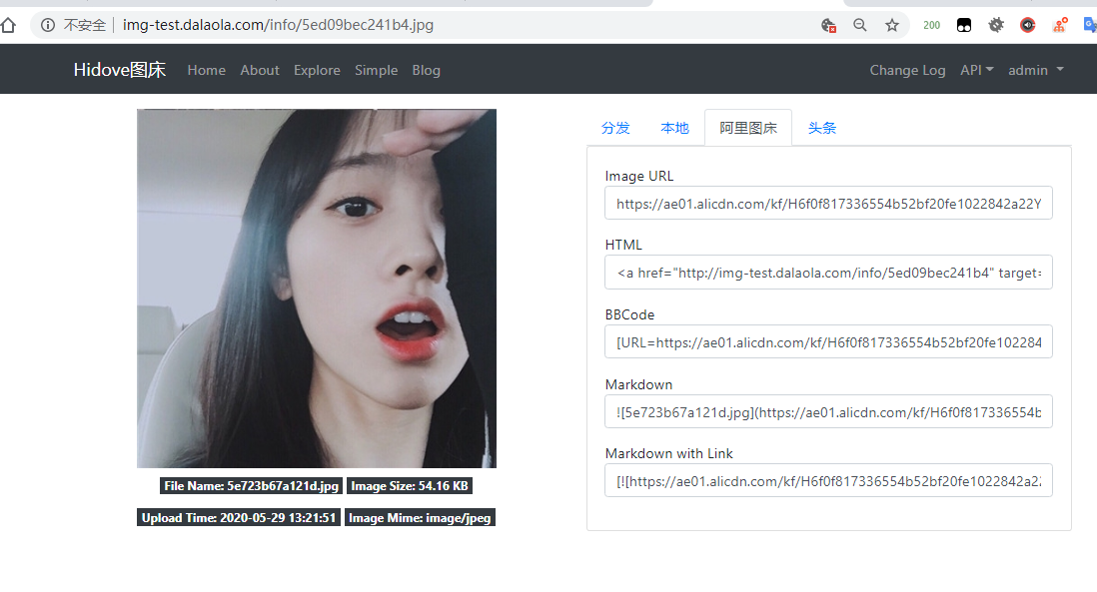Click the red circular extension icon

tap(1028, 25)
